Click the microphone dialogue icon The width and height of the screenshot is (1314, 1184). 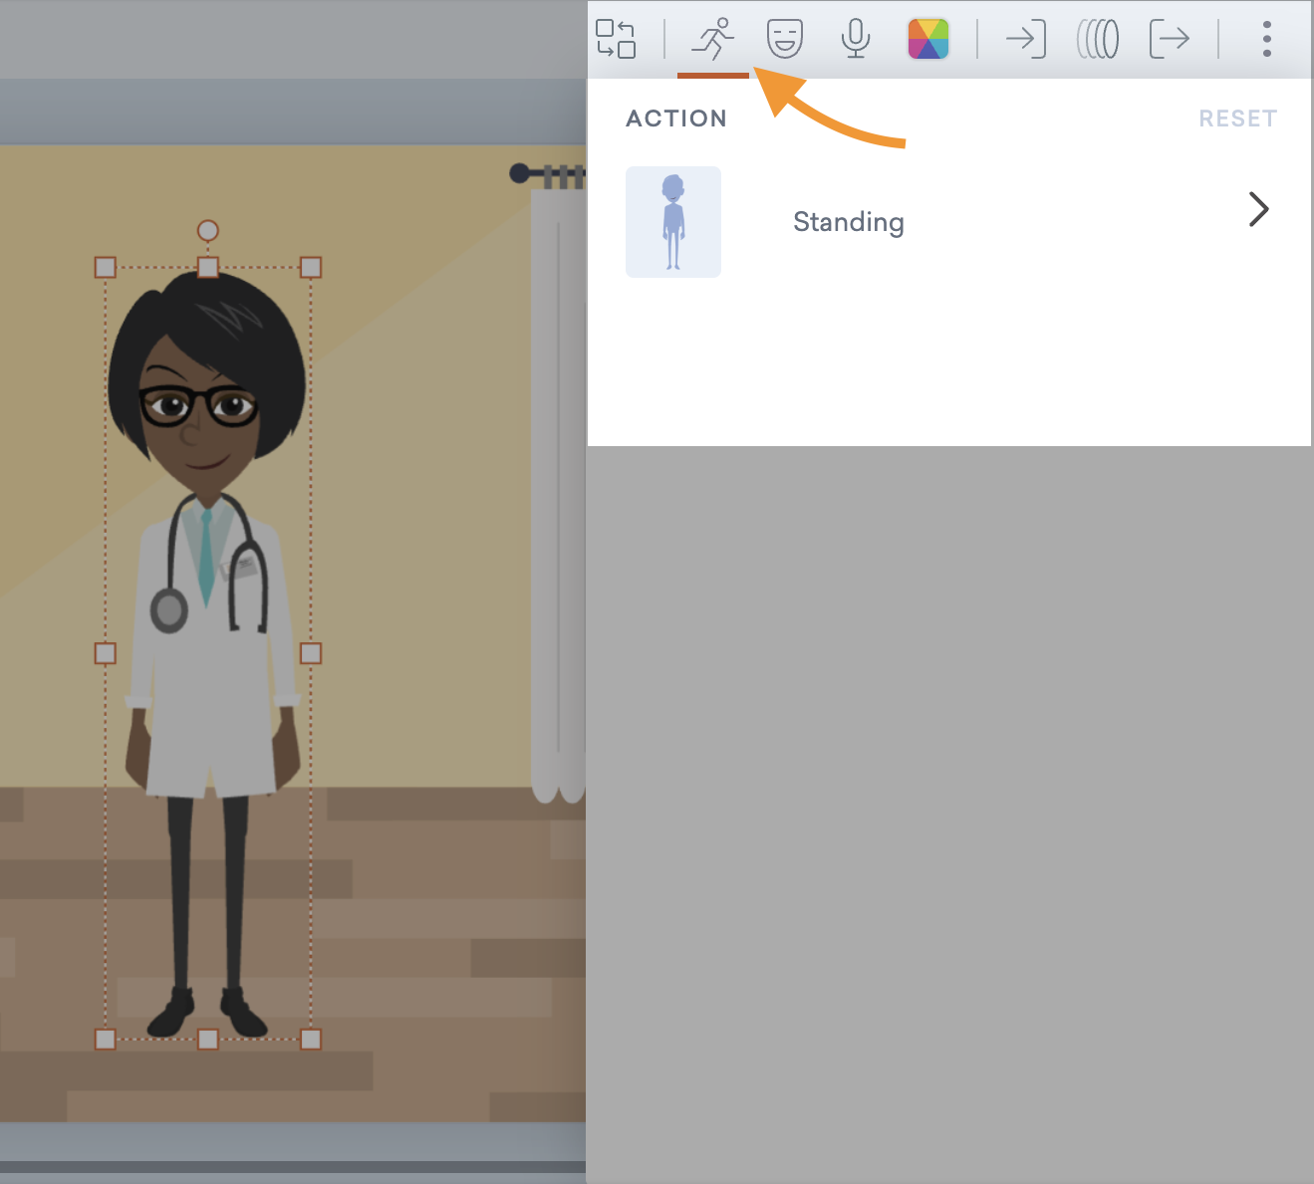[856, 40]
